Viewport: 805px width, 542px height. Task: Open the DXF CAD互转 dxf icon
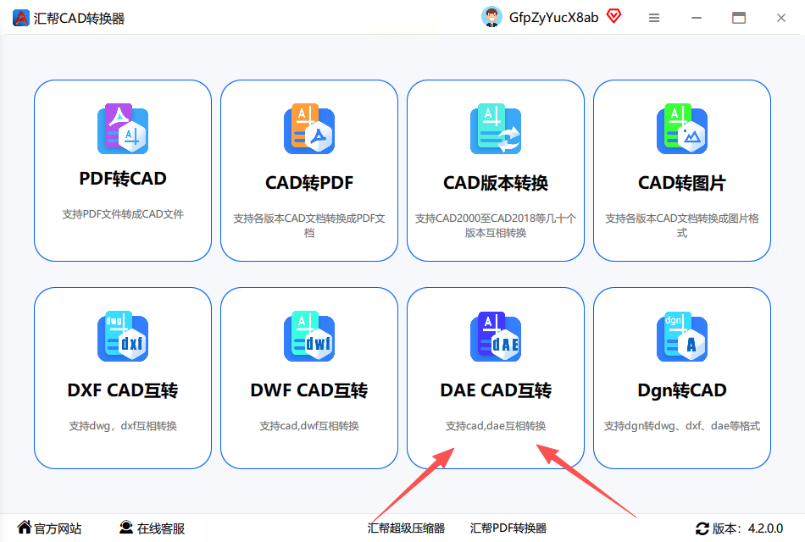click(x=123, y=336)
